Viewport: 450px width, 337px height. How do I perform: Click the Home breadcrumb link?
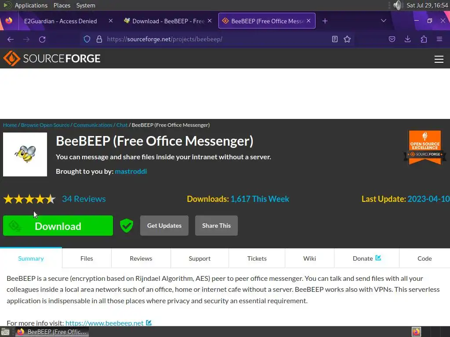click(10, 125)
